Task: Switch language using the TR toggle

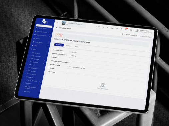Action: 108,28
